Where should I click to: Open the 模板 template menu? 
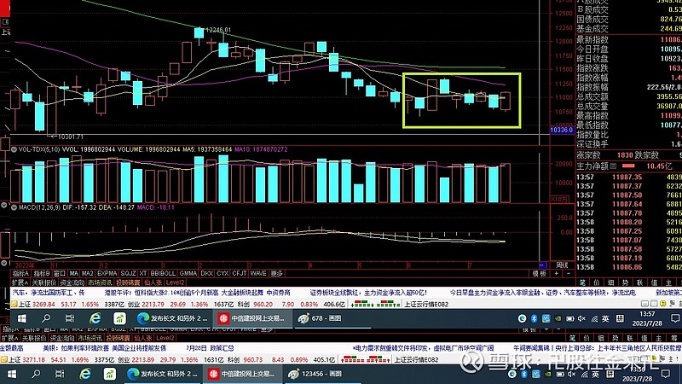tap(540, 273)
